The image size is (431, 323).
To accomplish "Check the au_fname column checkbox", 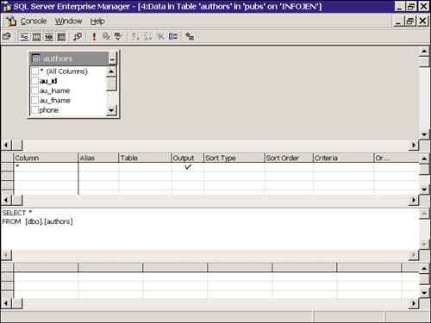I will coord(34,100).
